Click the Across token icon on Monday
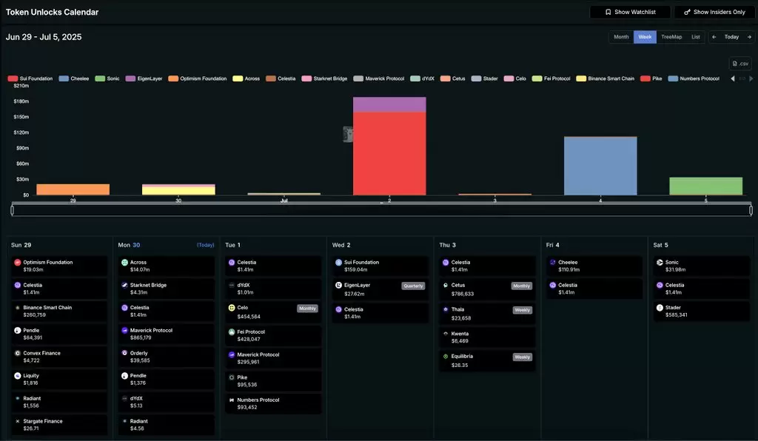The image size is (758, 441). click(x=124, y=262)
